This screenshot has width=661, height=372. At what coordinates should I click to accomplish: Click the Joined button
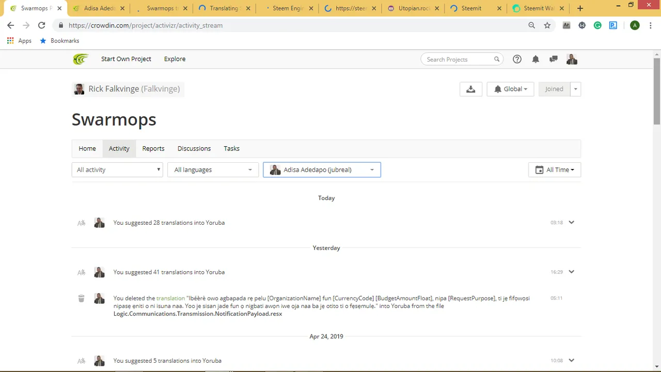[554, 89]
